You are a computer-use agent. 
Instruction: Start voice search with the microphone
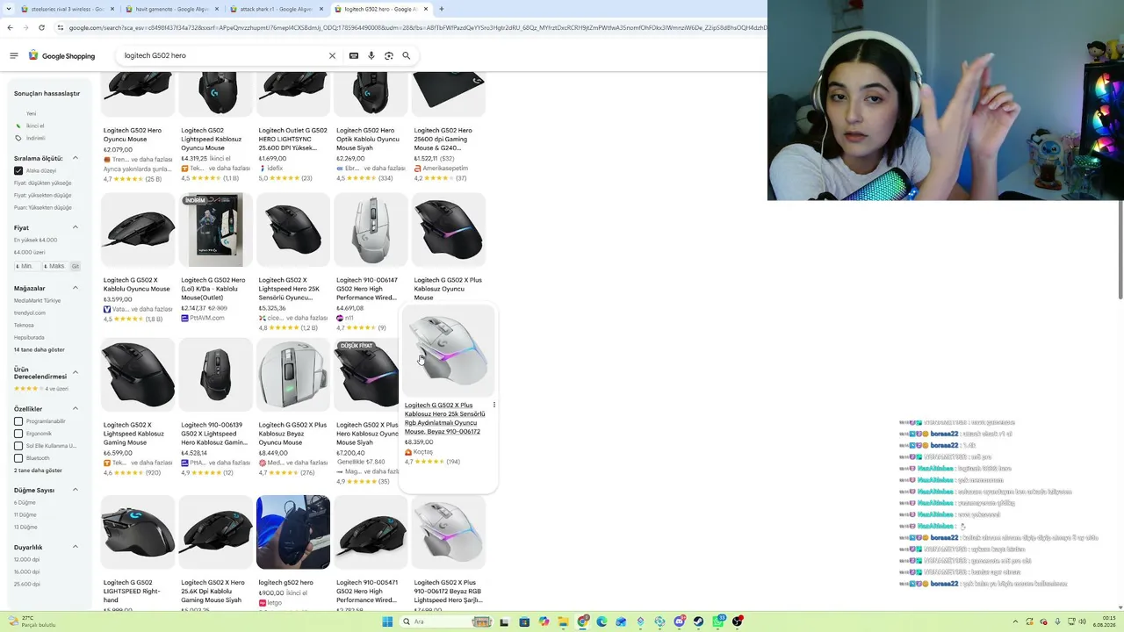pyautogui.click(x=371, y=55)
